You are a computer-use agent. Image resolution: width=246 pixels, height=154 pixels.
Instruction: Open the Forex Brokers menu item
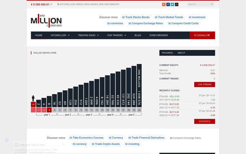pos(159,35)
